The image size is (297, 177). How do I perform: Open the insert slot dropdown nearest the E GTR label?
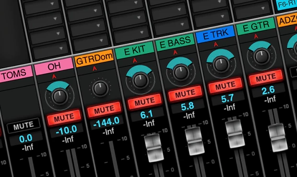click(252, 11)
